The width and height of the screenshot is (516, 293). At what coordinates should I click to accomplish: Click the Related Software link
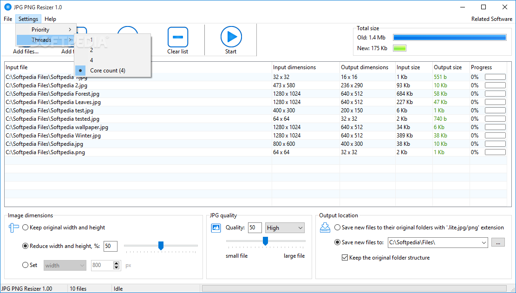click(x=492, y=19)
